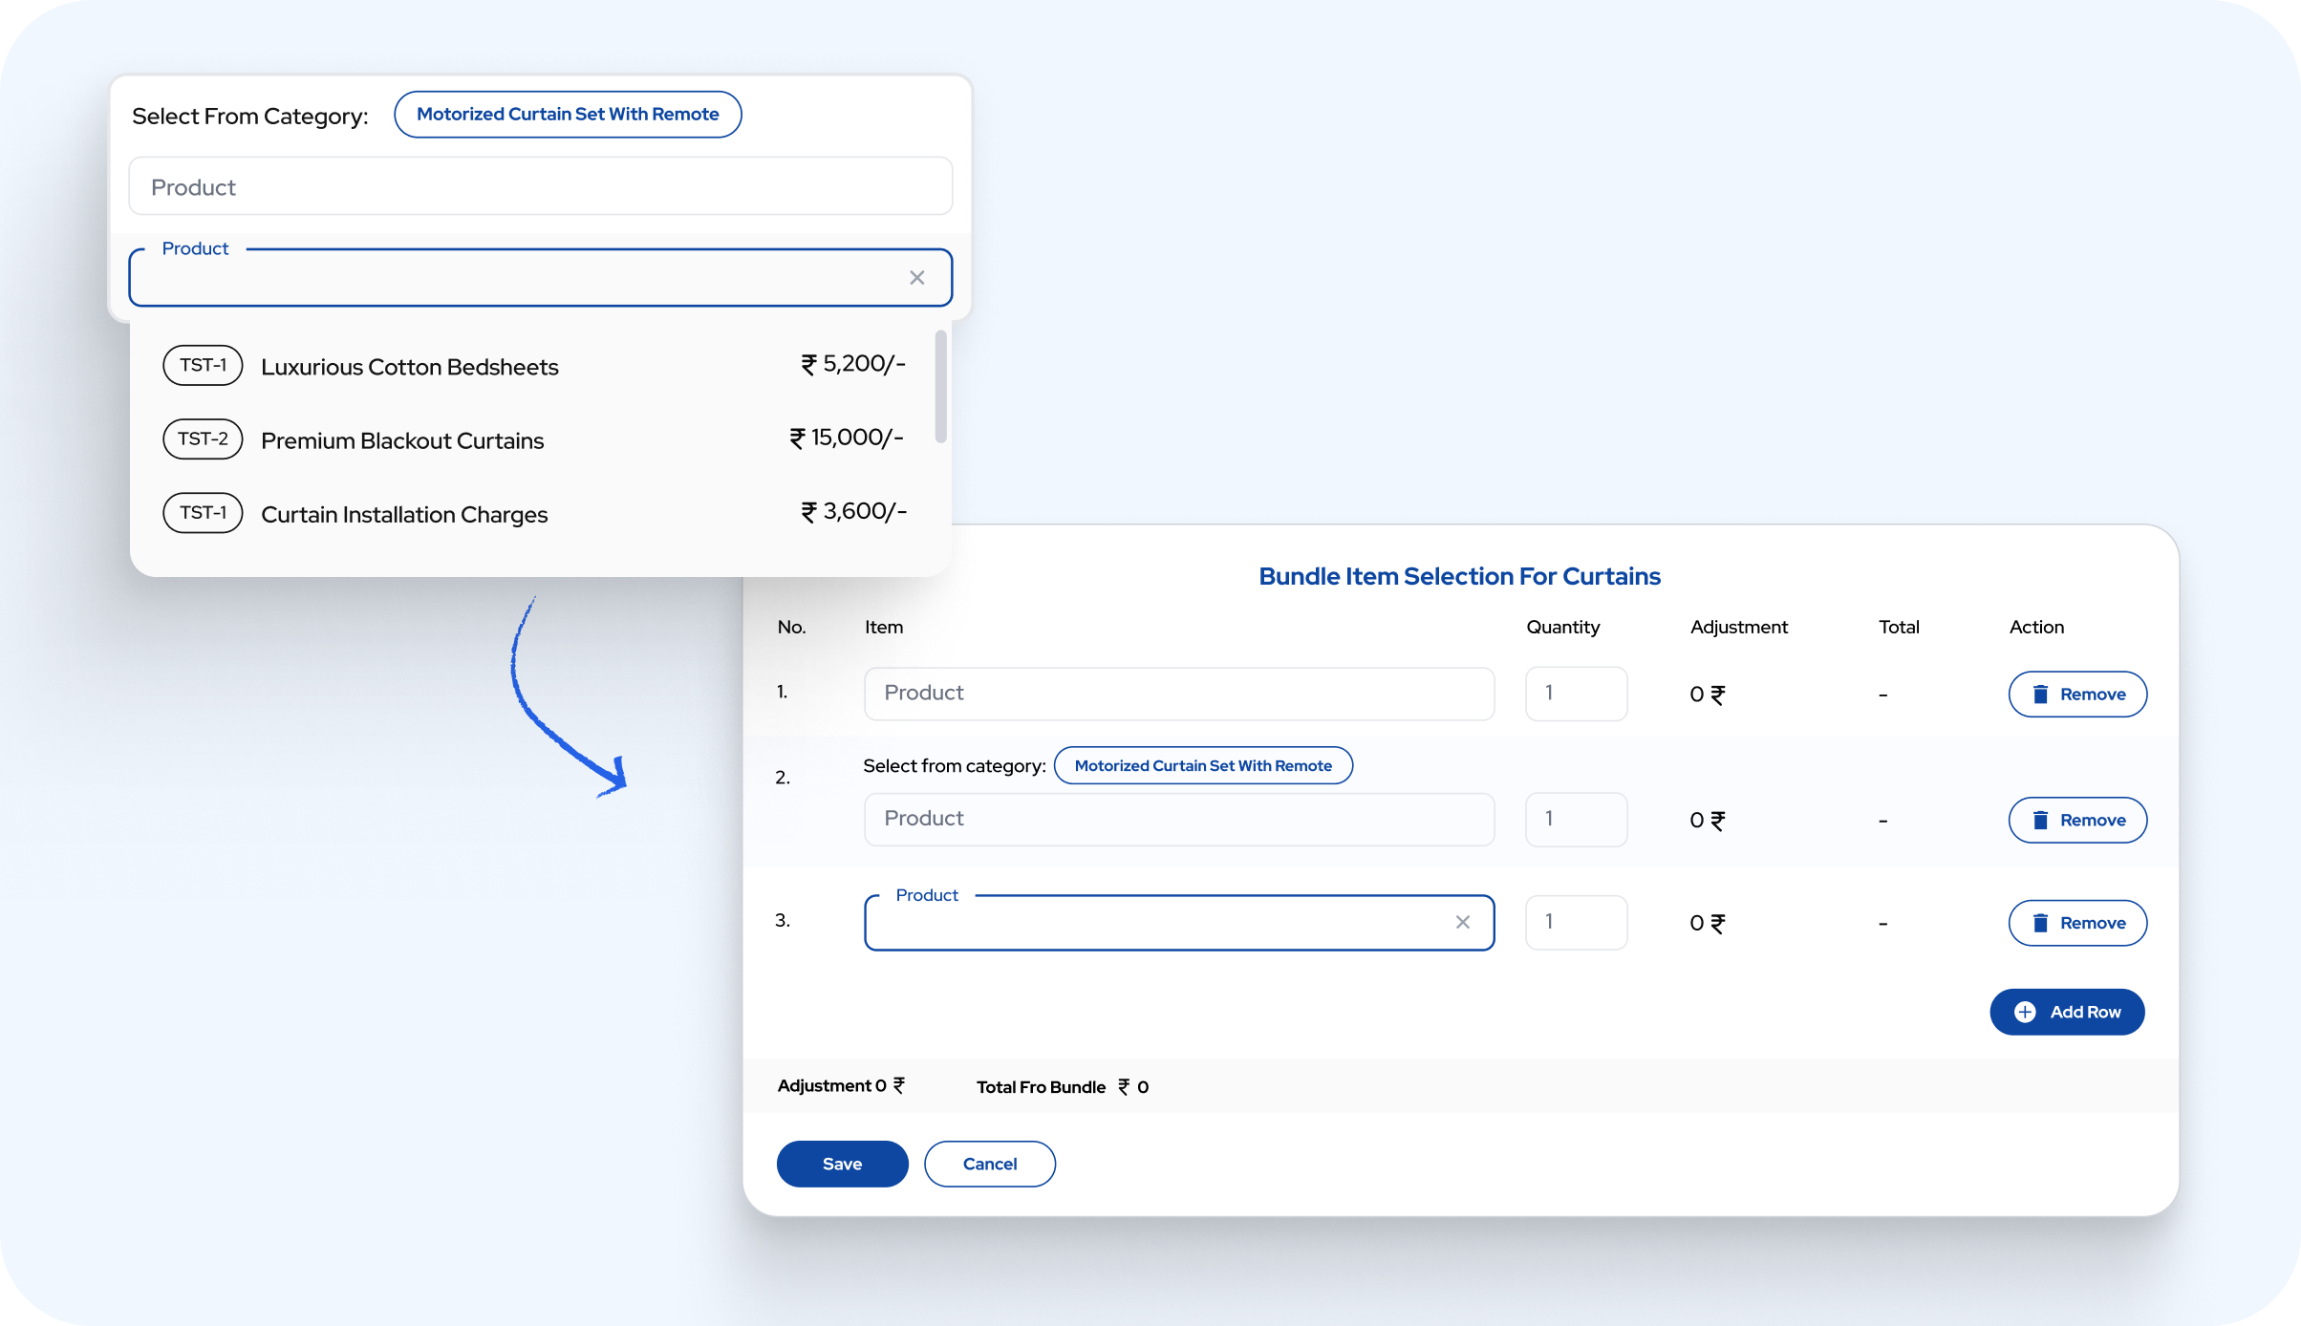
Task: Open the Product dropdown in row 1
Action: click(x=1178, y=694)
